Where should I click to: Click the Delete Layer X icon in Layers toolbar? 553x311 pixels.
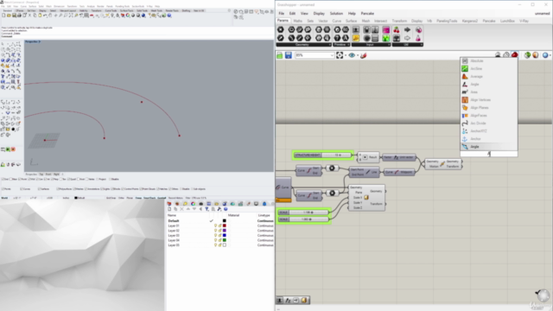pos(181,209)
